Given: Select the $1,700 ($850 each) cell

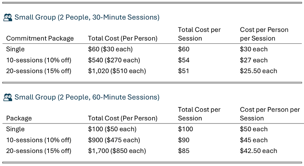Looking at the screenshot, I should coord(117,151).
